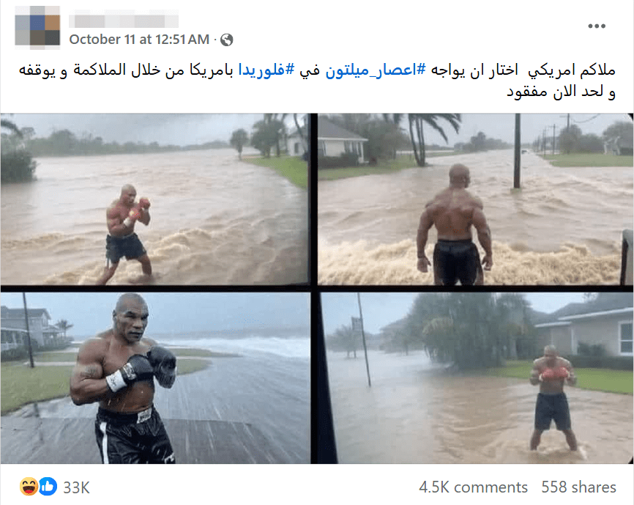
Task: Open bottom-left photo of boxer with gloves
Action: pos(155,378)
